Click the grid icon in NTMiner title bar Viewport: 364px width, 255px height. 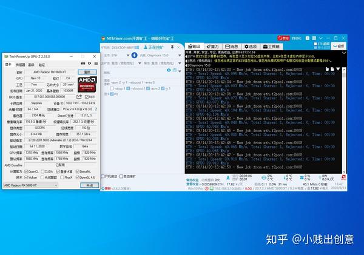[x=314, y=38]
